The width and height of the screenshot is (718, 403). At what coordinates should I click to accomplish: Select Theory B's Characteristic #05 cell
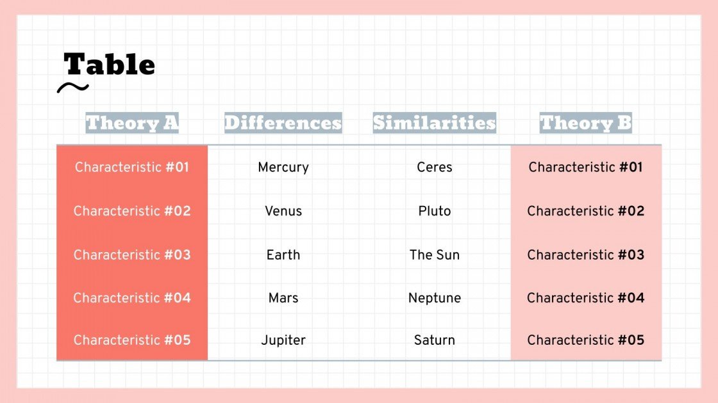pyautogui.click(x=585, y=340)
